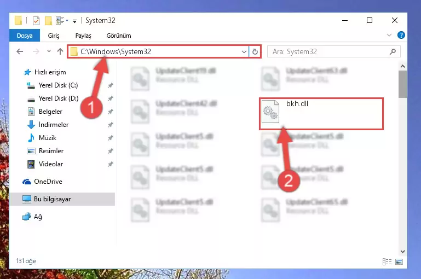Open the recent locations dropdown arrow

coord(49,51)
